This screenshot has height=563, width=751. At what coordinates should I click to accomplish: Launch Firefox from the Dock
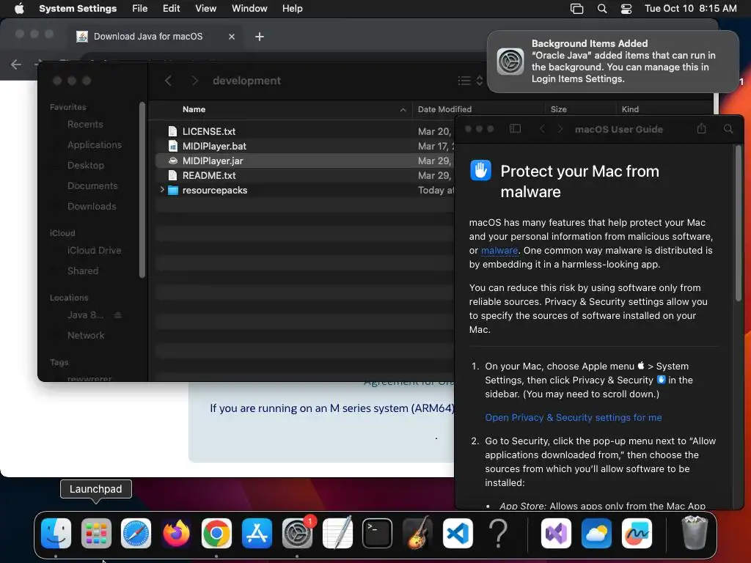(x=176, y=533)
